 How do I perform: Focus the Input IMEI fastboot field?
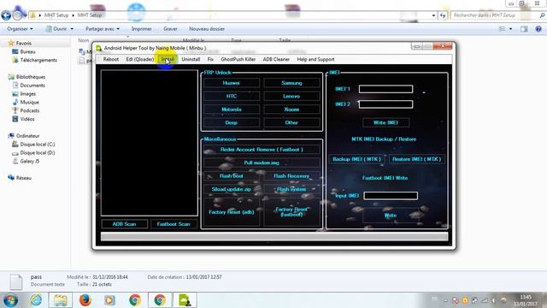pyautogui.click(x=391, y=196)
